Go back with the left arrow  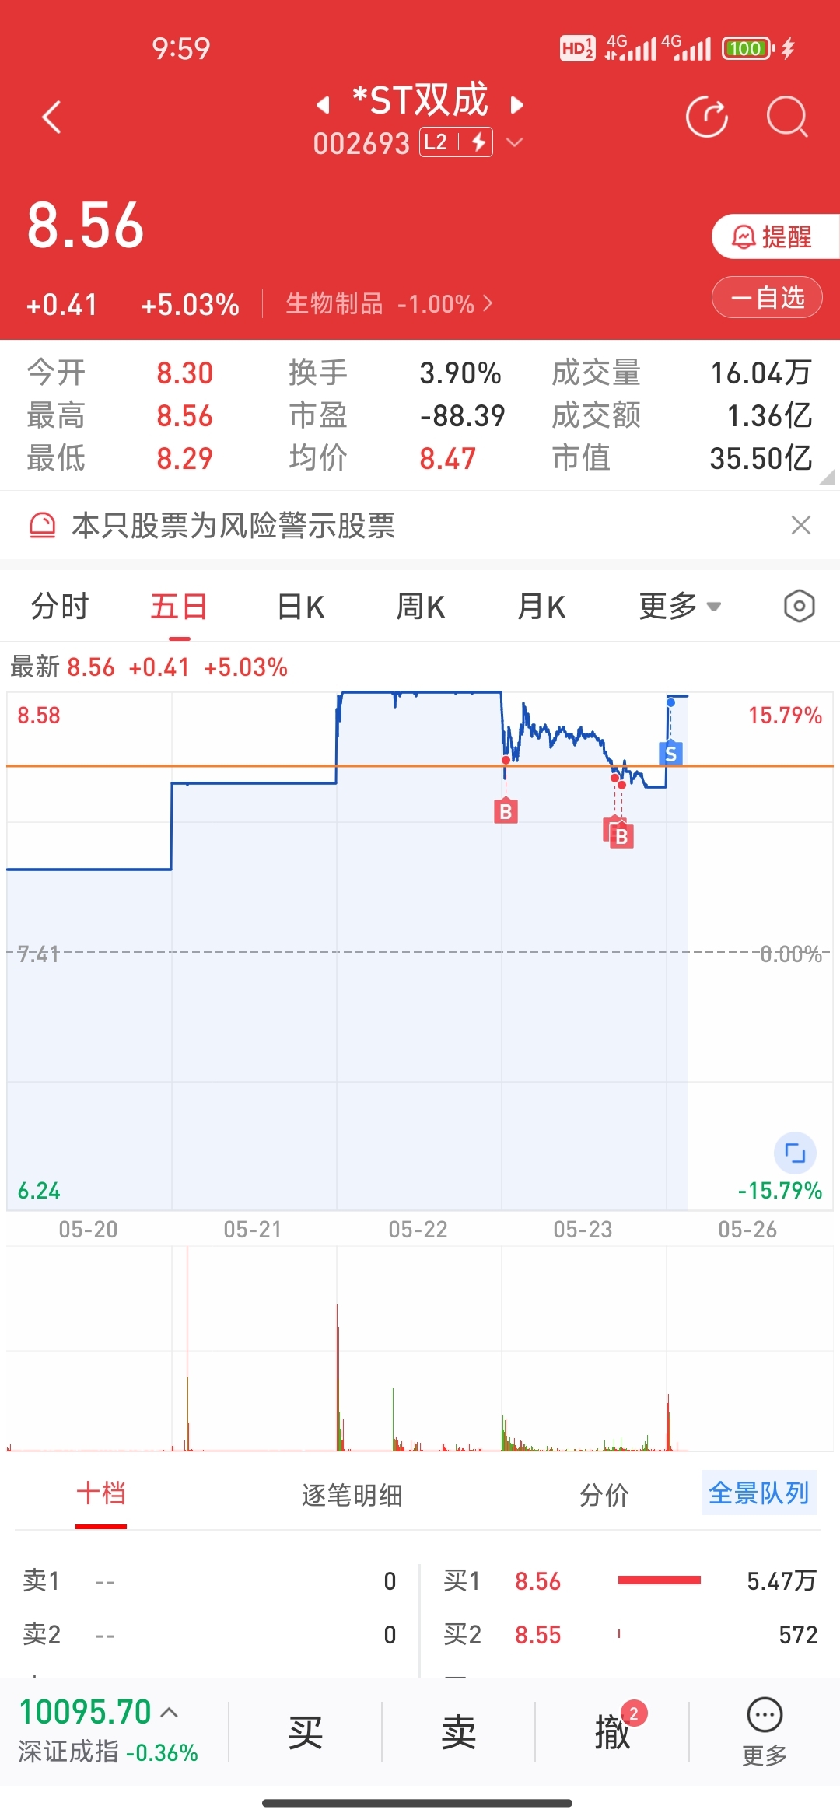tap(51, 117)
